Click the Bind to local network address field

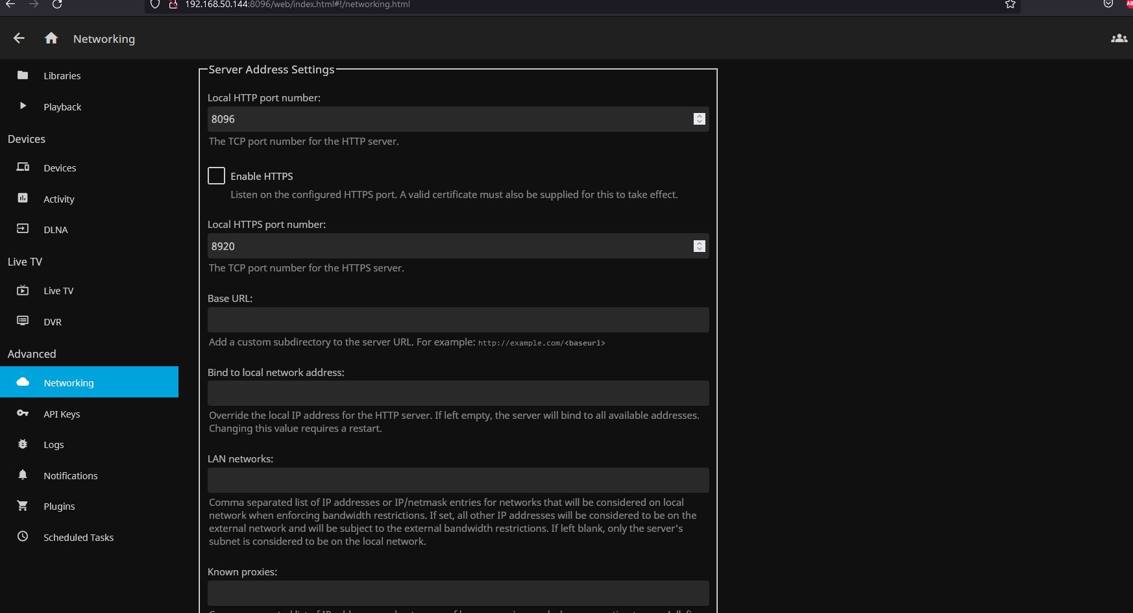point(457,393)
